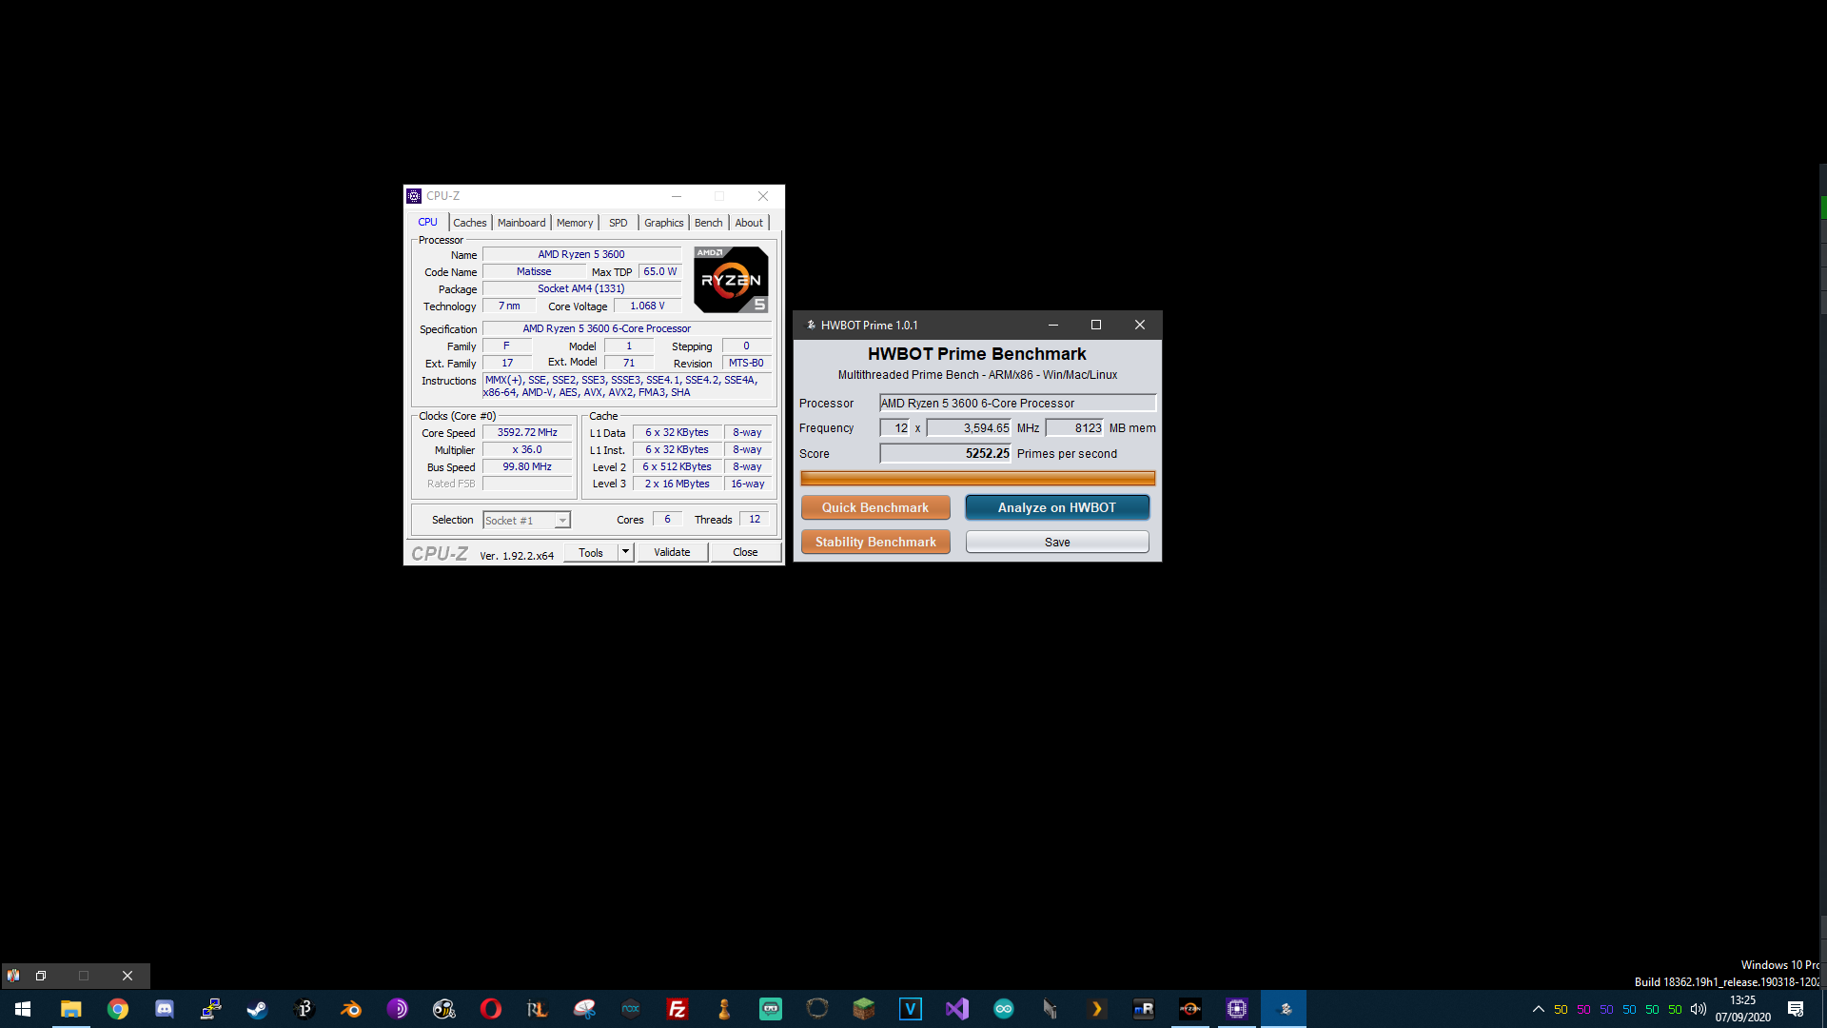Open the Bench tab in CPU-Z
This screenshot has width=1827, height=1028.
(708, 223)
